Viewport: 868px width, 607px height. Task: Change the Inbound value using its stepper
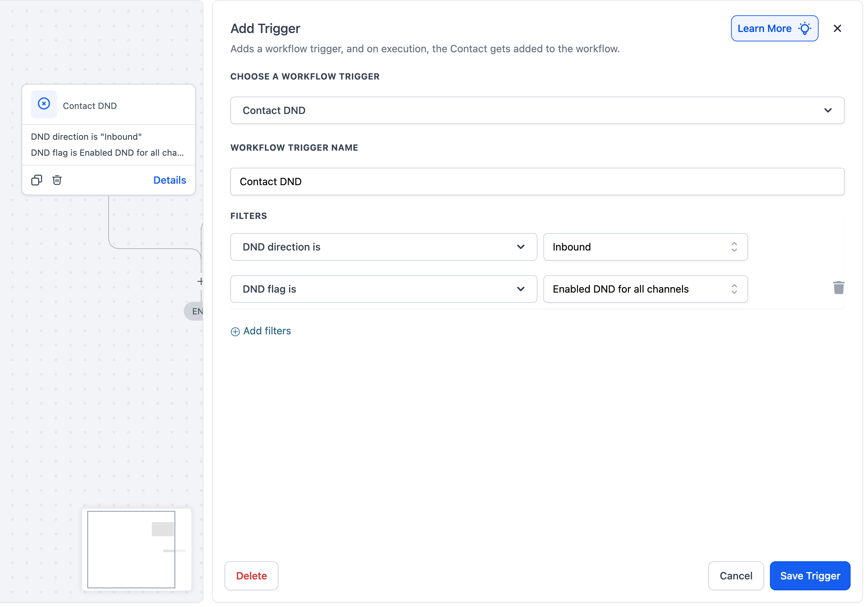[x=734, y=247]
